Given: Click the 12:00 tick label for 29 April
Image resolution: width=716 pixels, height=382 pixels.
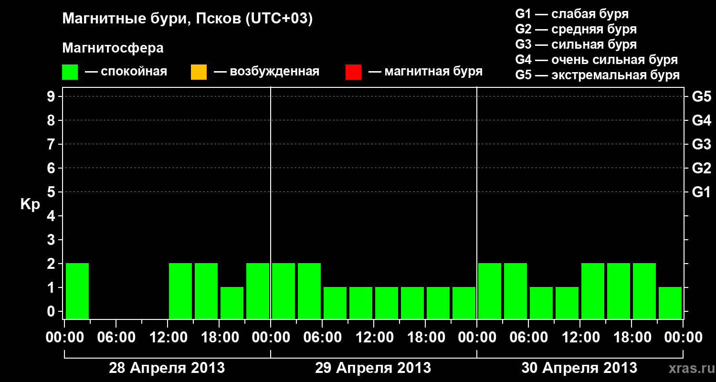Looking at the screenshot, I should 374,338.
